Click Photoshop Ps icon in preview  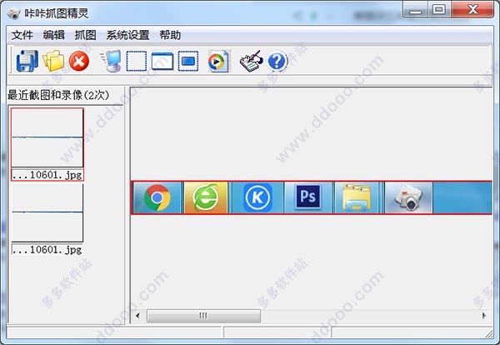pos(307,197)
